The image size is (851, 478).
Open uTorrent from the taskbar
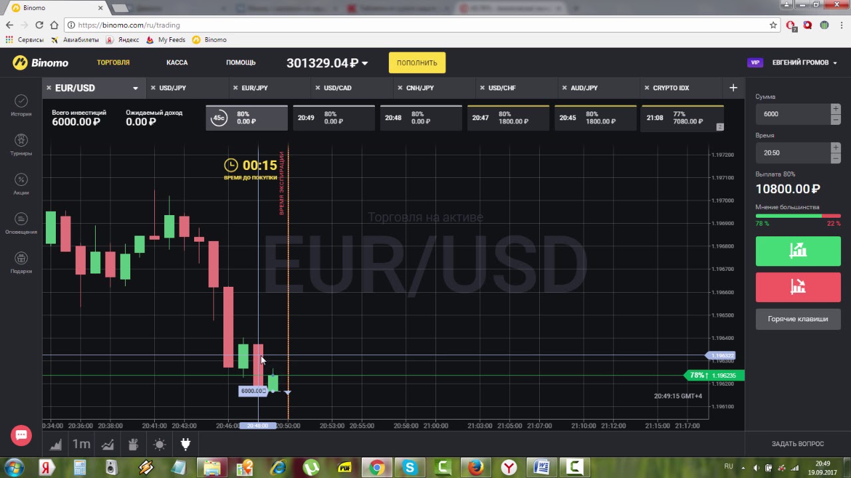click(311, 467)
